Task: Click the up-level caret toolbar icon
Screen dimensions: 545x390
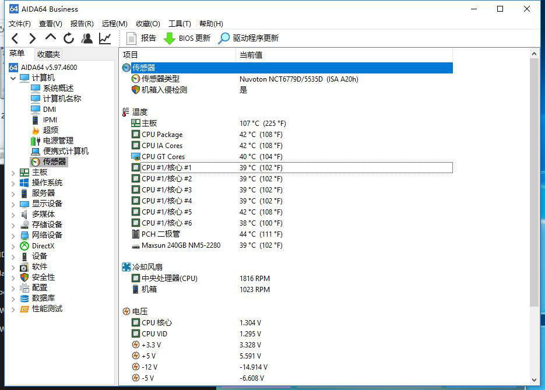Action: [50, 37]
